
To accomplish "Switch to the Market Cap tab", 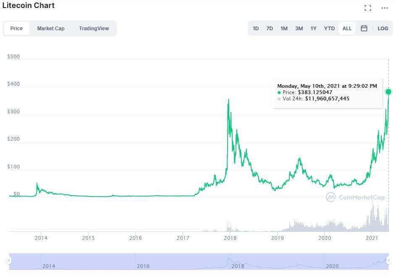I will (x=51, y=29).
